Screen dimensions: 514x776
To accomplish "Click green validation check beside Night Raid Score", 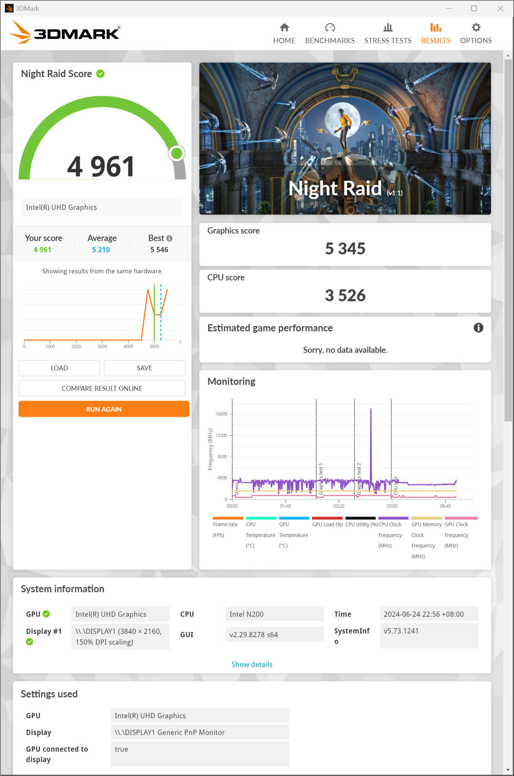I will (100, 74).
